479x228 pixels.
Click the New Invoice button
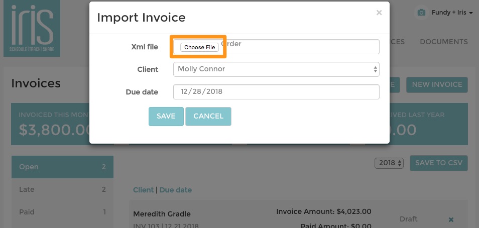coord(437,85)
